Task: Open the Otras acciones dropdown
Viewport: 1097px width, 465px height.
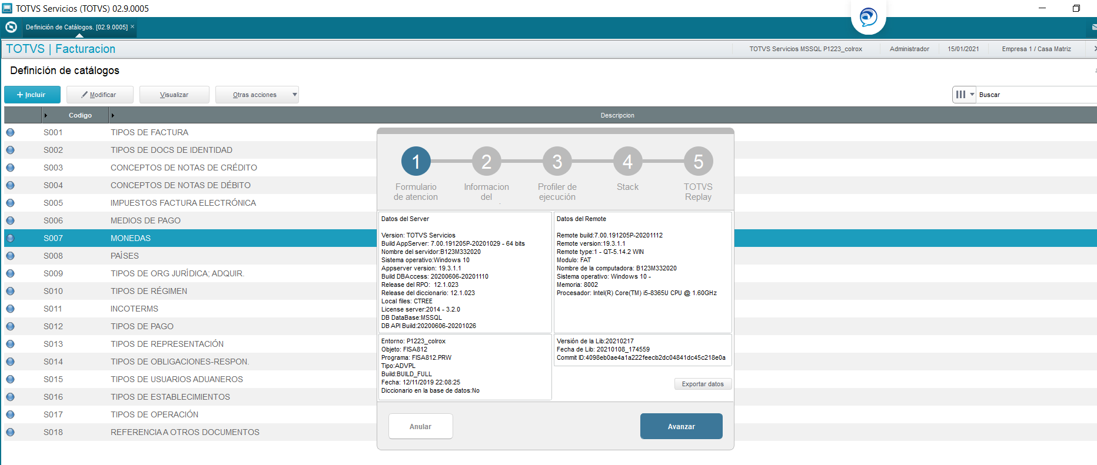Action: 257,95
